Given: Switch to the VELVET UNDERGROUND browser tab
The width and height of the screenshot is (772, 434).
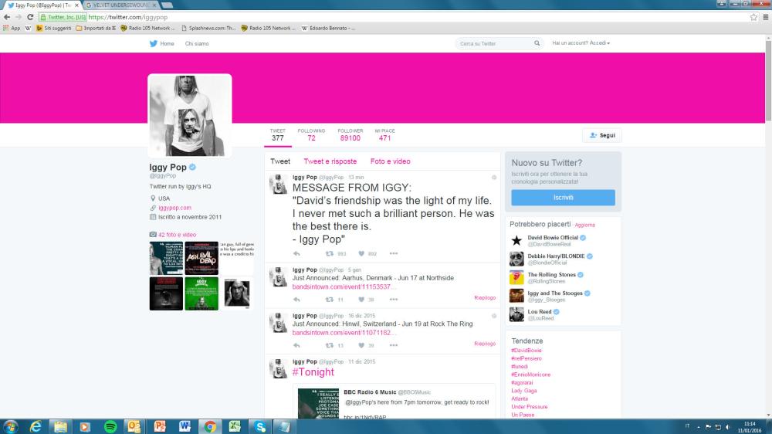Looking at the screenshot, I should coord(120,5).
